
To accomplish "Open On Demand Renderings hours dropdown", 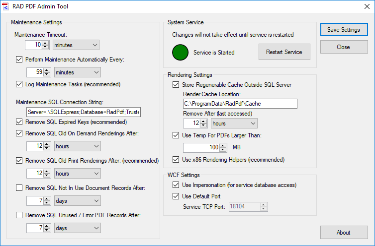I will coord(78,146).
